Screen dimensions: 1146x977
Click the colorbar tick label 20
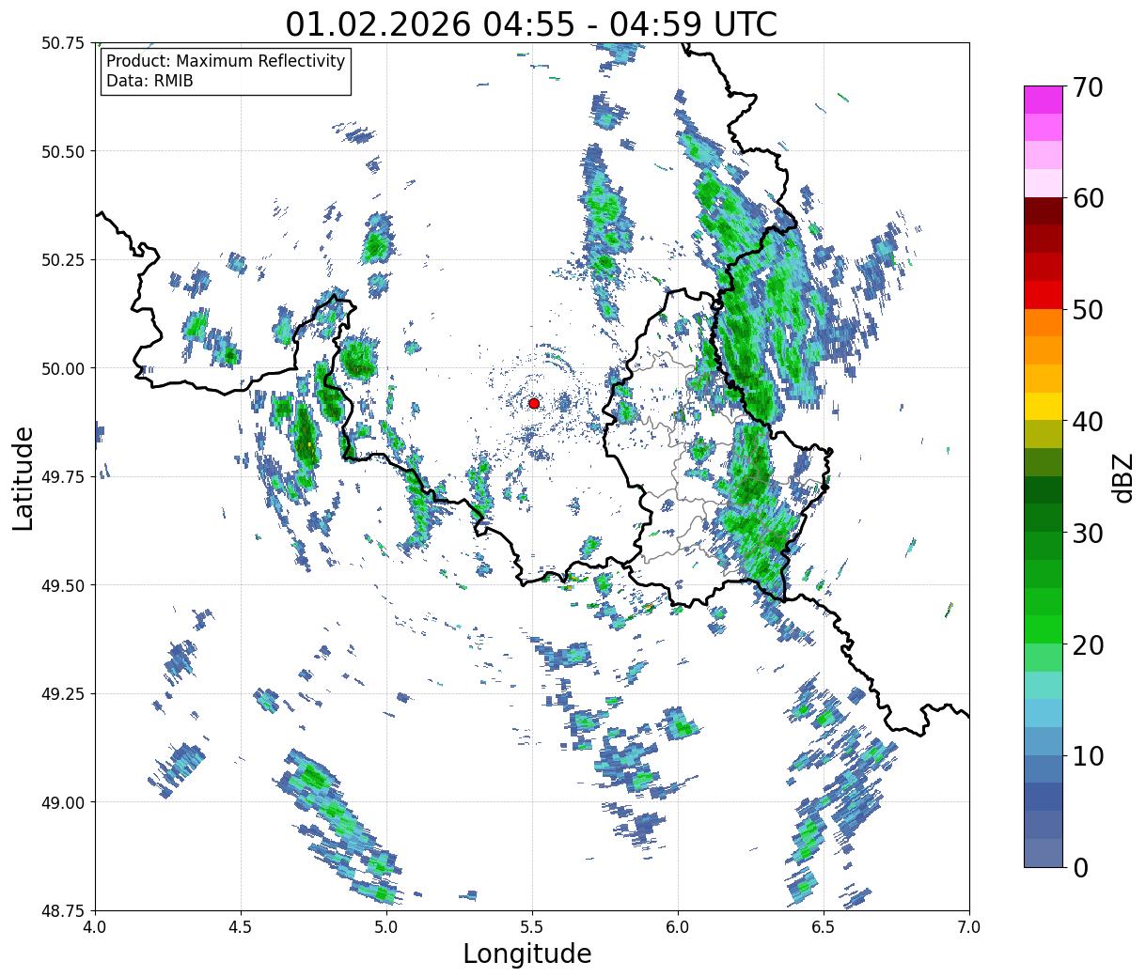(x=1087, y=644)
